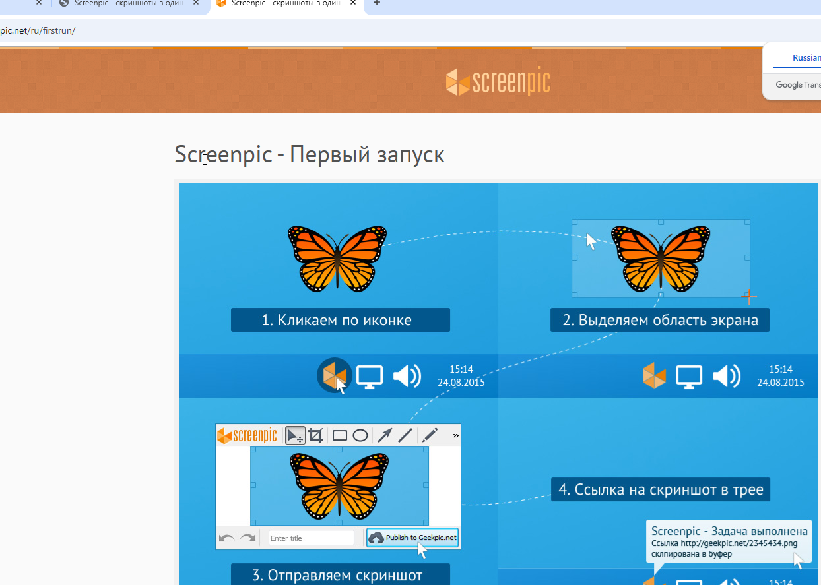Click the butterfly inside the selection rectangle
The height and width of the screenshot is (585, 821).
click(661, 258)
